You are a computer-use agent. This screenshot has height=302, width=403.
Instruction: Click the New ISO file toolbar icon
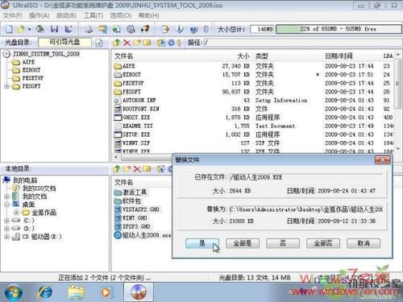pos(9,29)
